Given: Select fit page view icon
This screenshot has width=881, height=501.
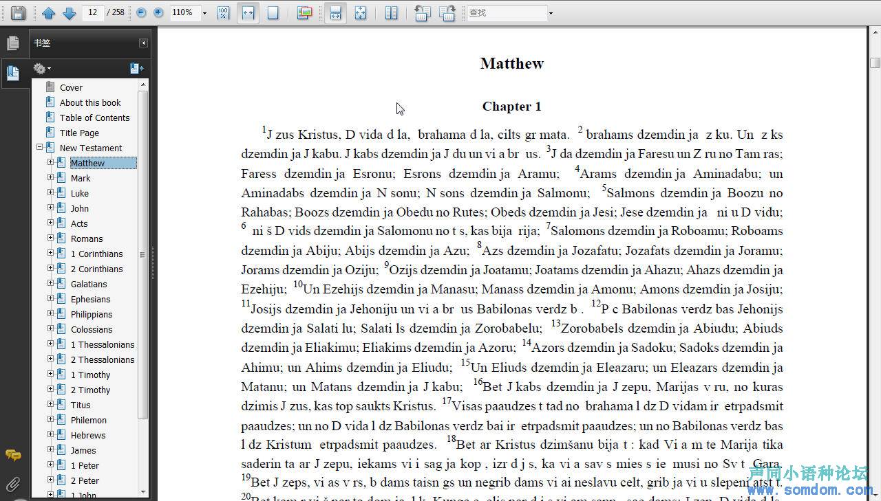Looking at the screenshot, I should click(x=273, y=12).
